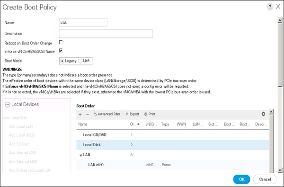Open Boot Order table settings gear
The image size is (284, 187).
[263, 114]
